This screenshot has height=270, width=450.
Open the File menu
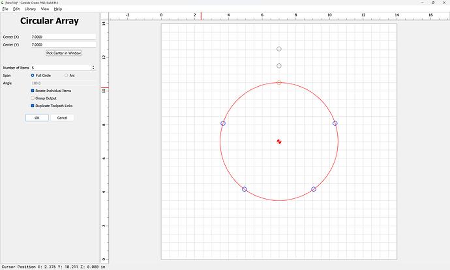[5, 9]
